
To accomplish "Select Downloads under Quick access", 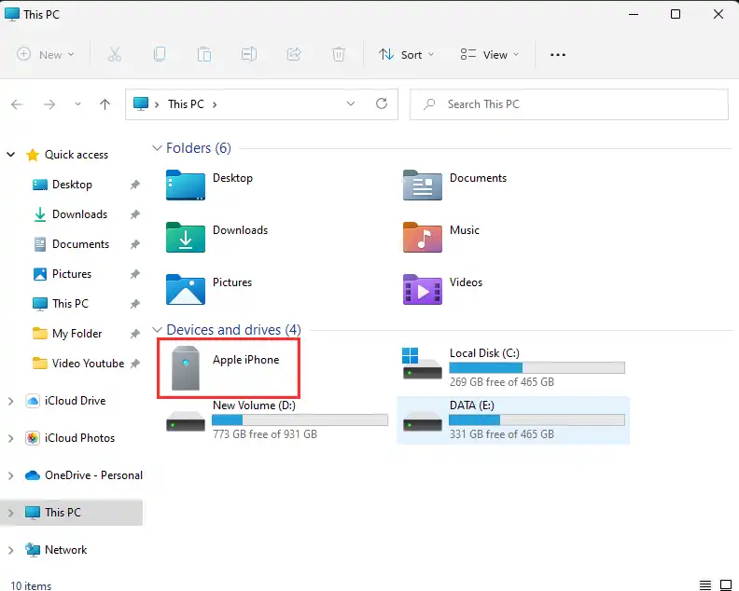I will point(79,214).
